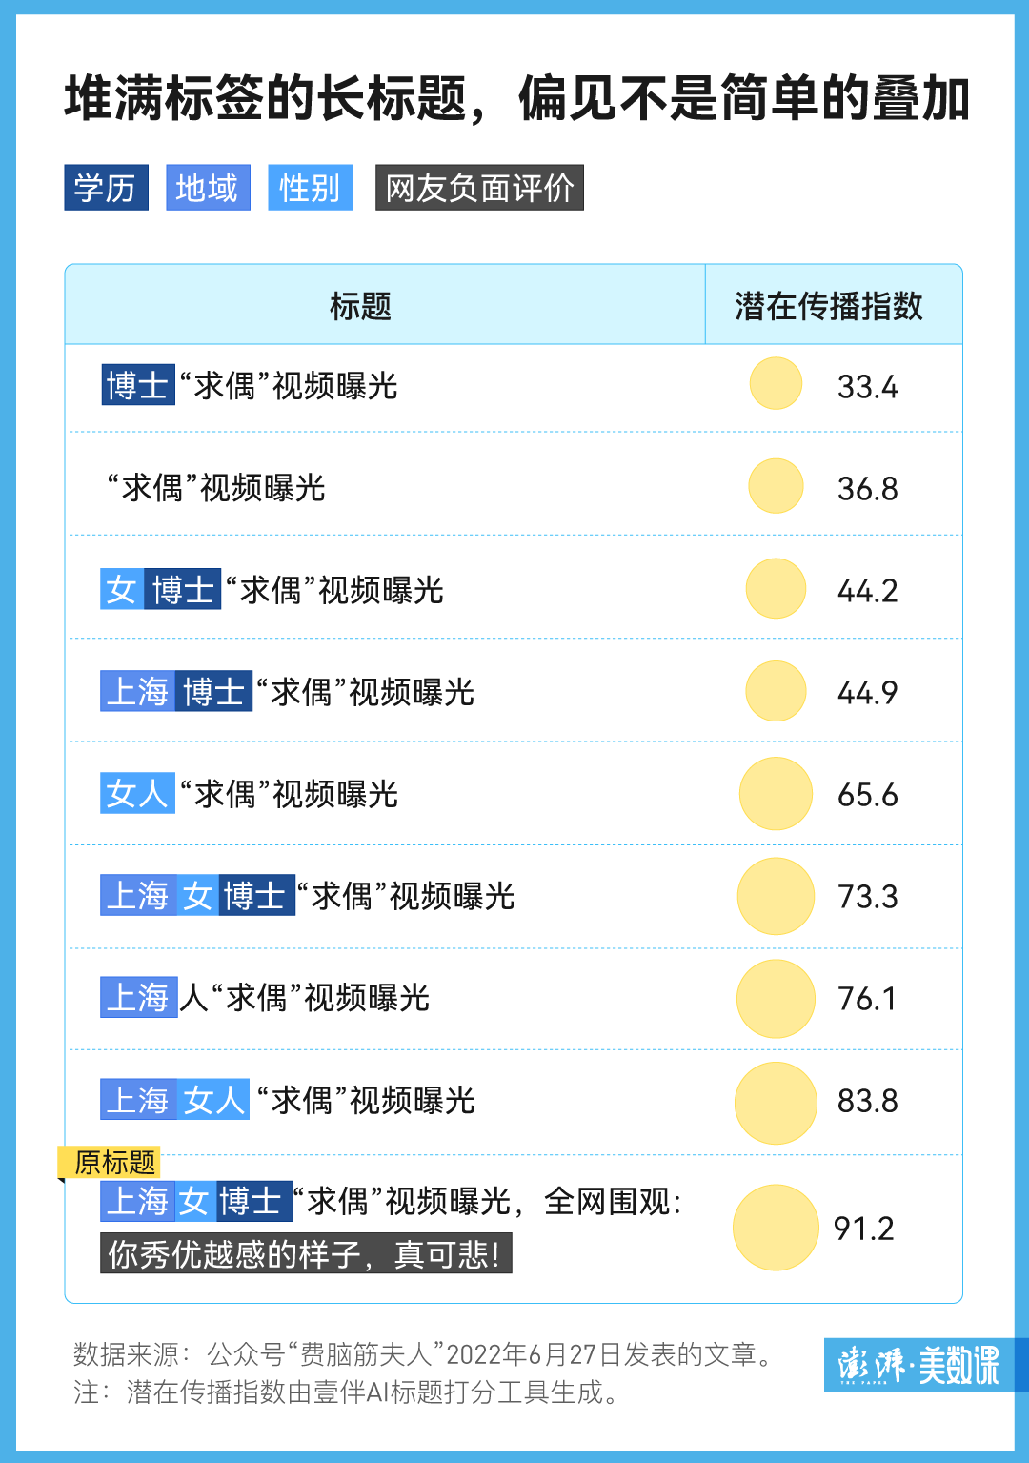
Task: Click the largest yellow circle beside 91.2
Action: (776, 1228)
